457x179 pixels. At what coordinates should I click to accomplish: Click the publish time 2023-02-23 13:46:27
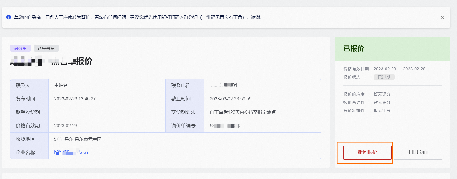[x=75, y=99]
